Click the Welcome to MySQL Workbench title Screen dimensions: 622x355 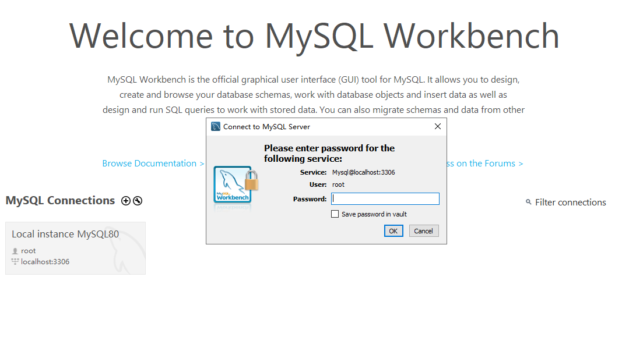[314, 37]
